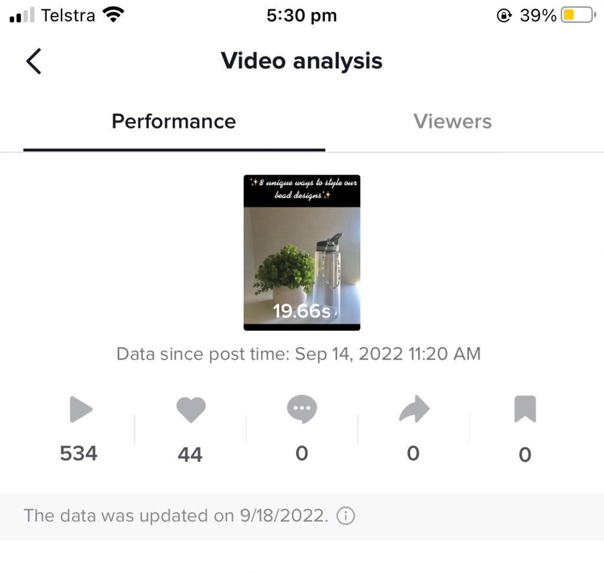Viewport: 604px width, 574px height.
Task: Tap the Wi-Fi status icon
Action: [x=114, y=15]
